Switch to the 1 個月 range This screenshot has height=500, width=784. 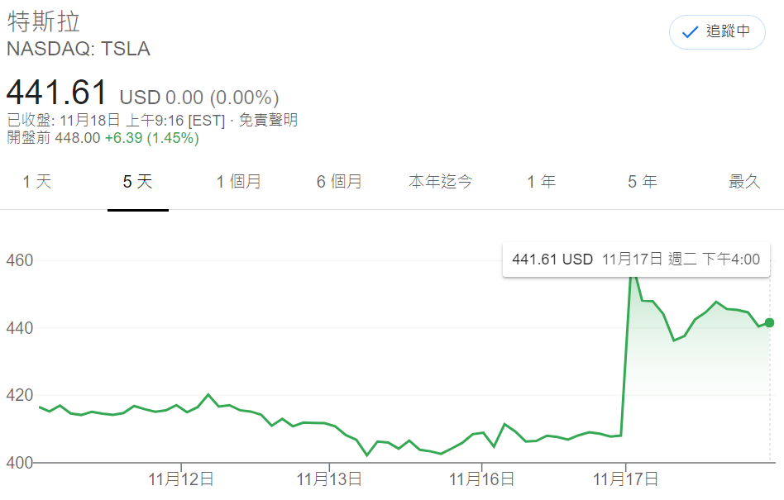coord(238,181)
